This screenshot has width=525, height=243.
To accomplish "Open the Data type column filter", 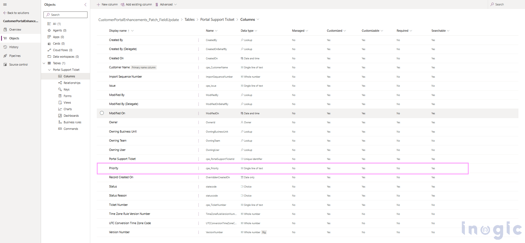I will click(256, 31).
